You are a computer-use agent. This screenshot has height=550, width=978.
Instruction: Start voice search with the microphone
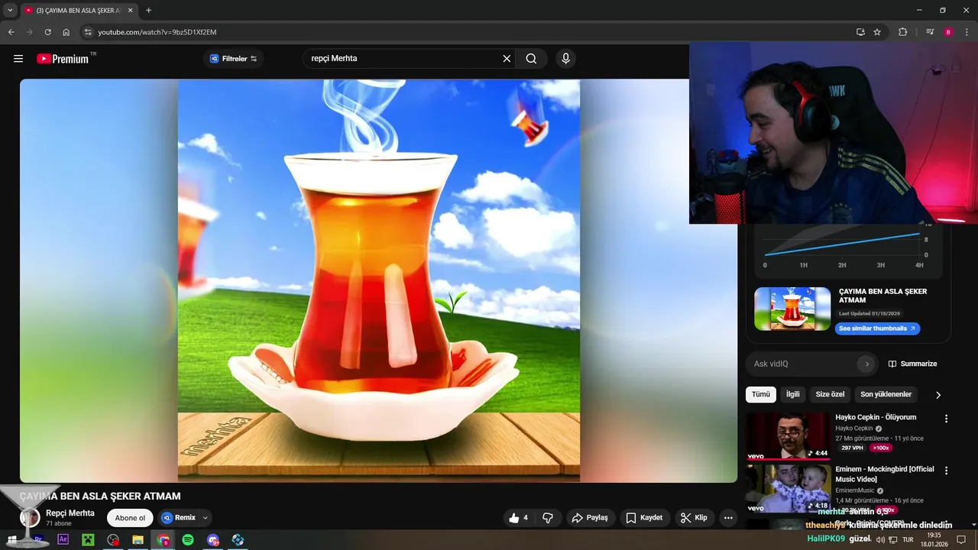[565, 59]
